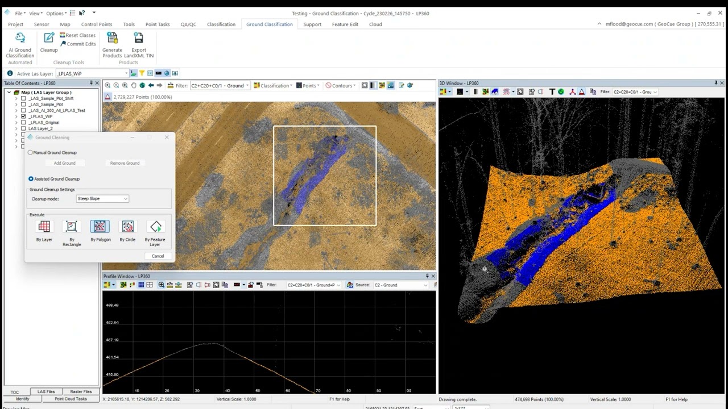728x409 pixels.
Task: Open the Cleanup tool in ribbon
Action: (49, 43)
